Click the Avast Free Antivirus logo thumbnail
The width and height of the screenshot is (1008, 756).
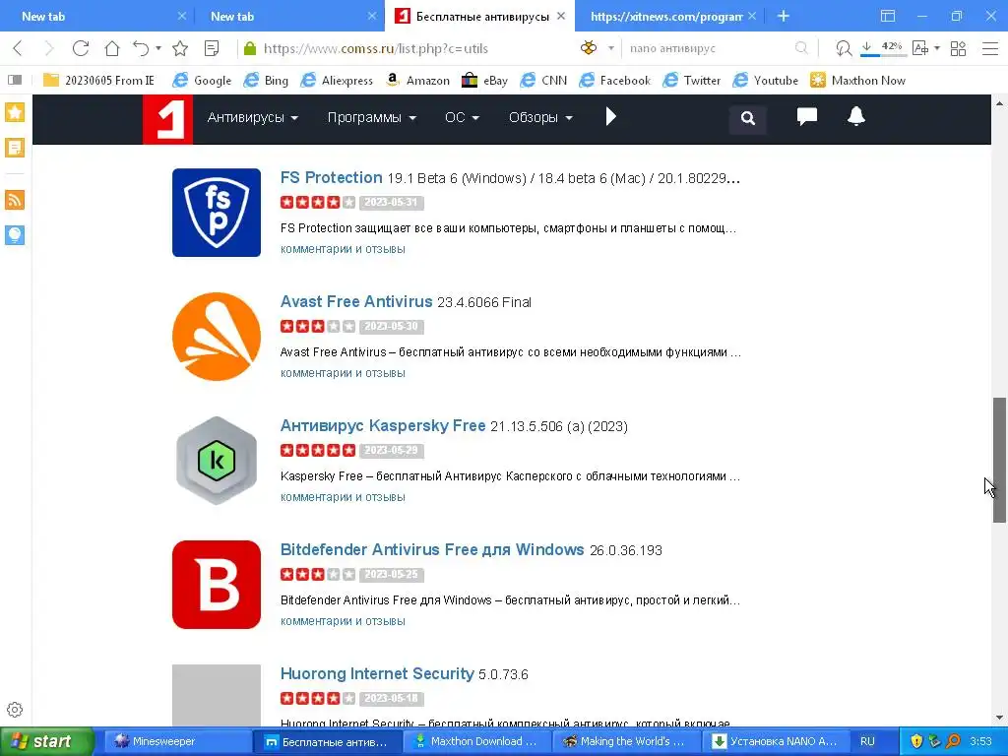[x=216, y=337]
